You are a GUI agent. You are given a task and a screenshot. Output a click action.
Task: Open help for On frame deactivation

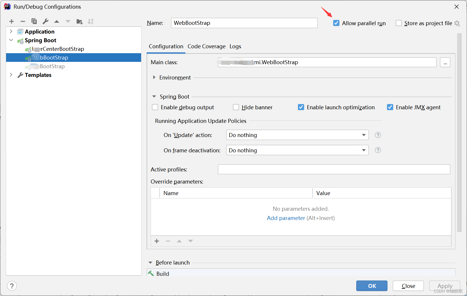(378, 150)
